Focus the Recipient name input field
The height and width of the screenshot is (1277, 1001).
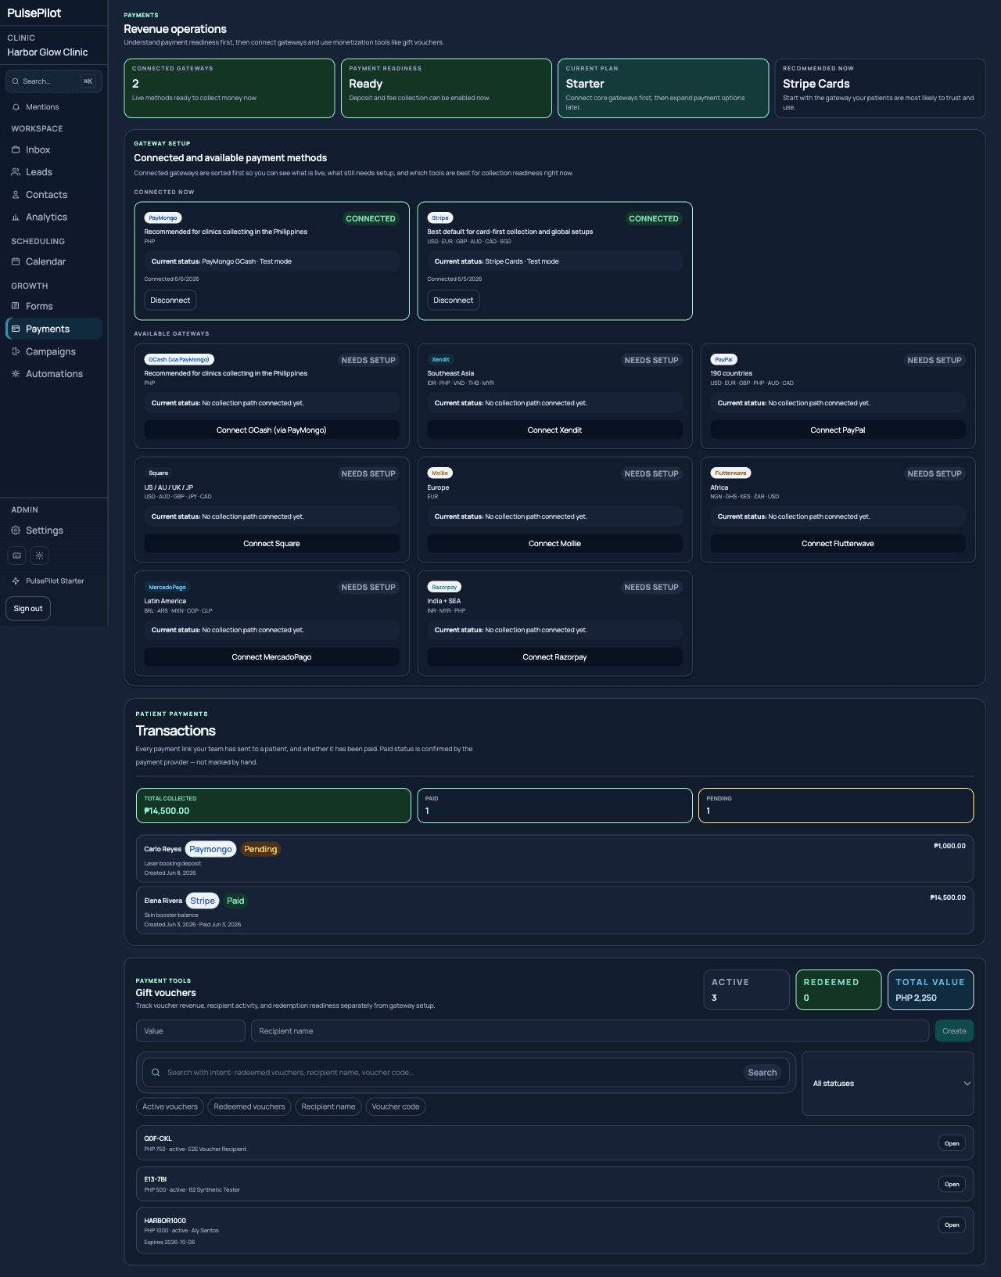point(590,1031)
